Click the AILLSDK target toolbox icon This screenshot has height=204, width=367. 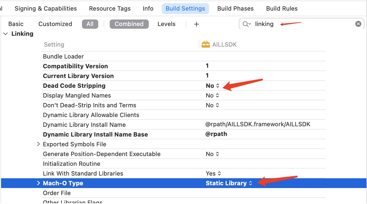pos(205,44)
